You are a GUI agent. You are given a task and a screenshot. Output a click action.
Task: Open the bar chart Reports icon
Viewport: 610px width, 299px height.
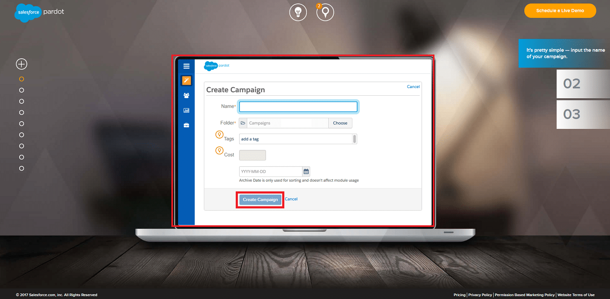coord(186,111)
